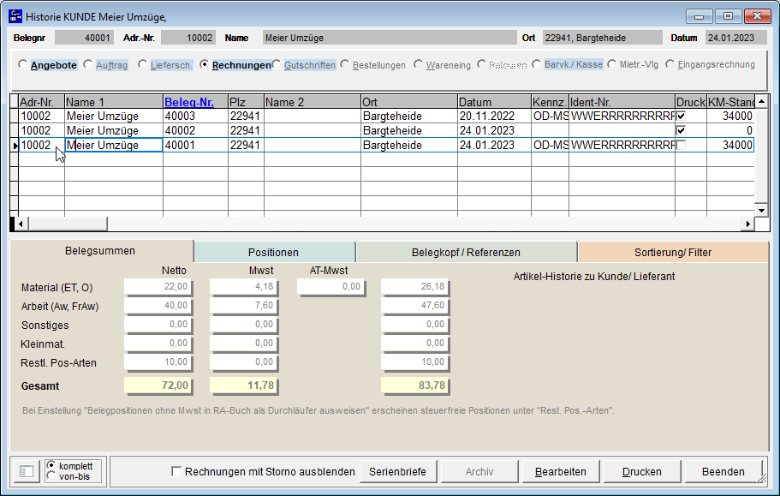Select the Barvk./ Kasse radio button
This screenshot has width=780, height=496.
coord(536,64)
